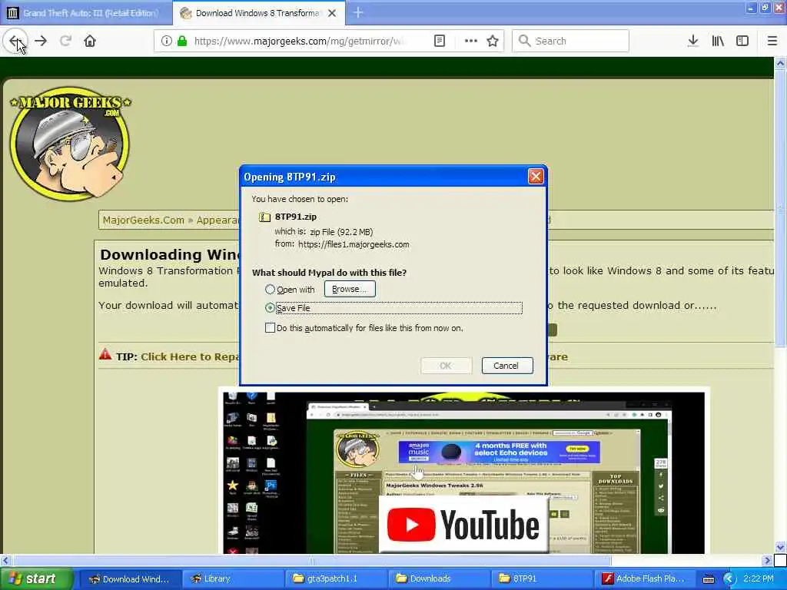Expand hidden system tray icons arrow
Viewport: 787px width, 590px height.
[729, 579]
